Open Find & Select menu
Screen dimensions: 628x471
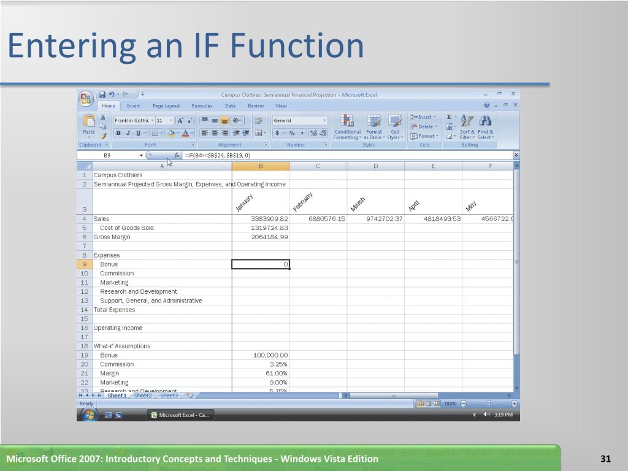coord(486,127)
